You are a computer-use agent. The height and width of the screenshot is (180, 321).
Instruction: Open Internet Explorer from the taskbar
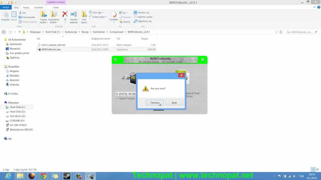8,176
